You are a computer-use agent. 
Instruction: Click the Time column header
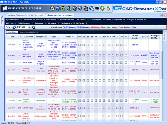pyautogui.click(x=11, y=37)
